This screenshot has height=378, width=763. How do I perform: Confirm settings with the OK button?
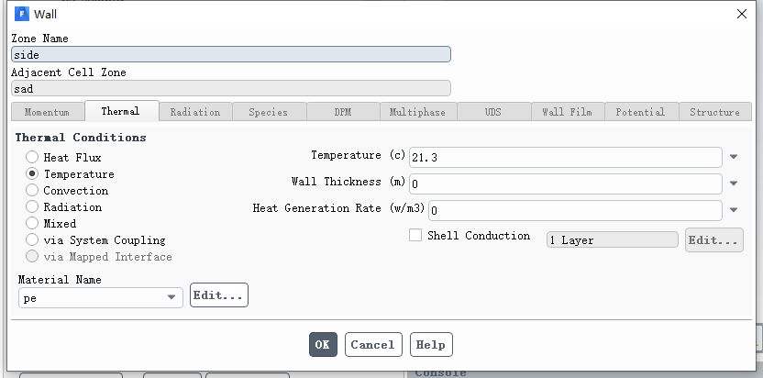[x=323, y=344]
